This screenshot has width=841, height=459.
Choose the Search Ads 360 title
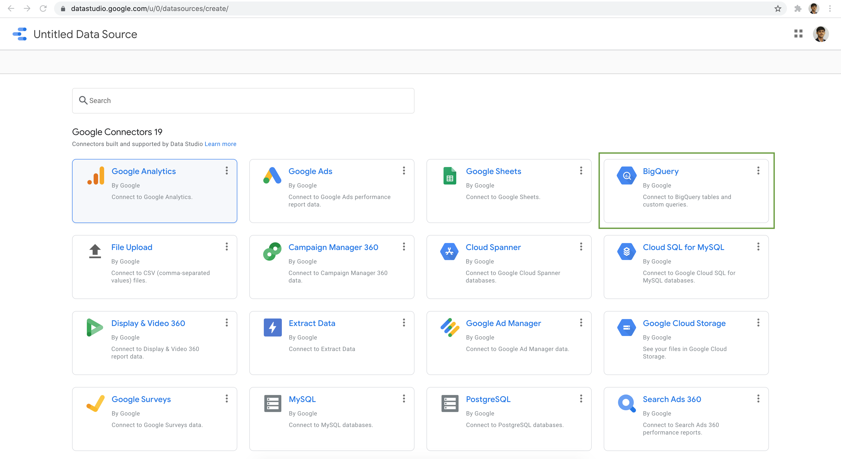(672, 399)
